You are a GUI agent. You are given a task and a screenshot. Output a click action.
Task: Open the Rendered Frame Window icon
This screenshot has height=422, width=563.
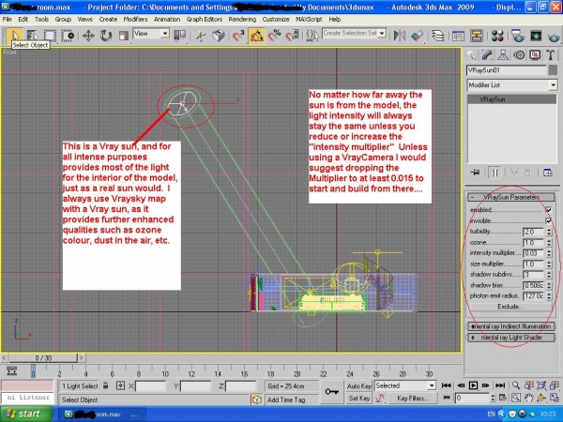536,36
